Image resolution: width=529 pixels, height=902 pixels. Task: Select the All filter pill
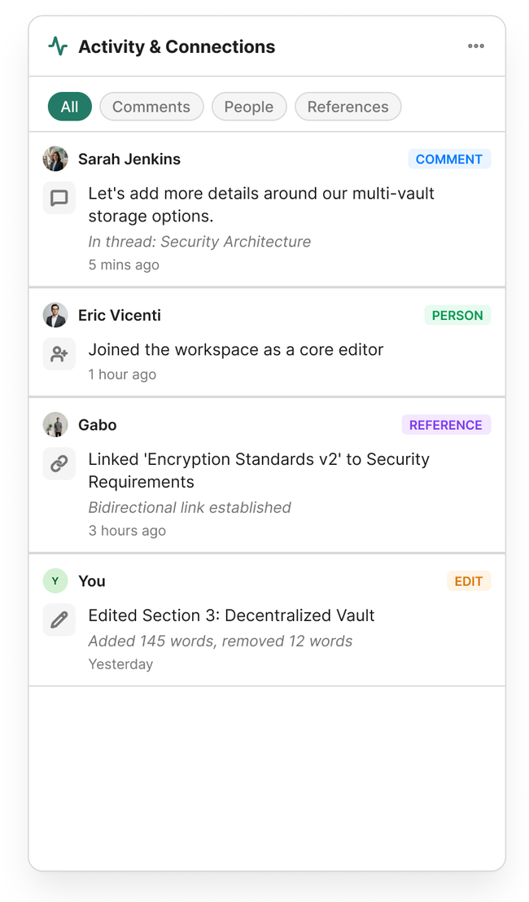pos(69,107)
